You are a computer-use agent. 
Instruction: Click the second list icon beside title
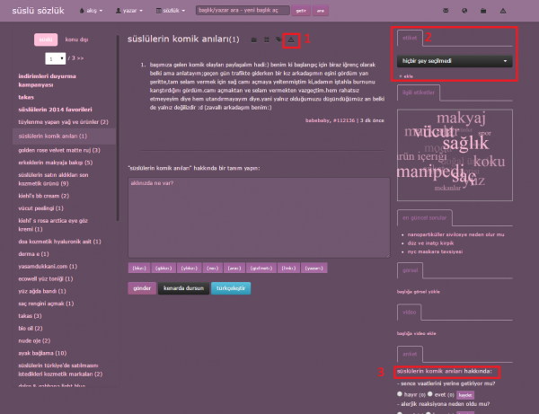click(266, 40)
